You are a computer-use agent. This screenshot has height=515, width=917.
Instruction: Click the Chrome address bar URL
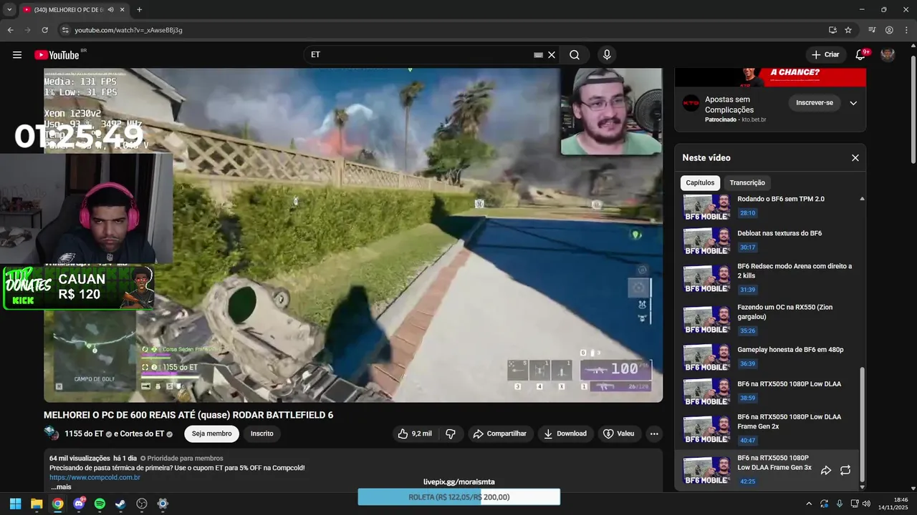(129, 30)
